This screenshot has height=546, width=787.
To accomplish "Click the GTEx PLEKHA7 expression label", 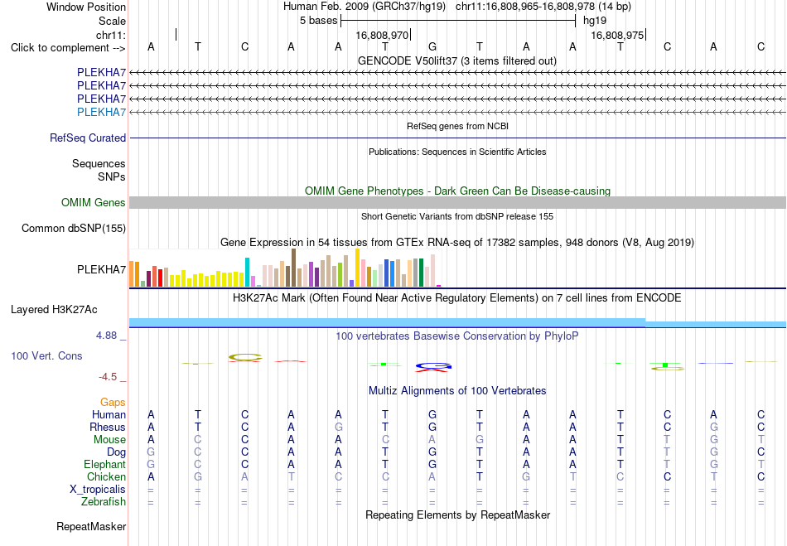I will tap(101, 270).
